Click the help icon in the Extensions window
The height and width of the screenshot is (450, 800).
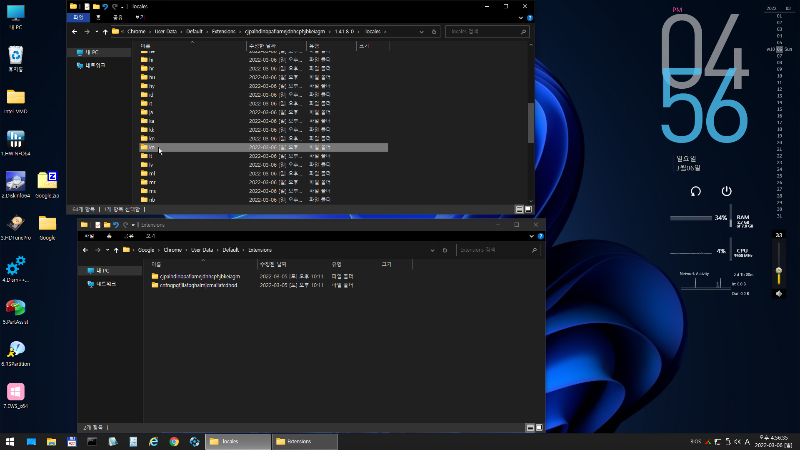[540, 236]
